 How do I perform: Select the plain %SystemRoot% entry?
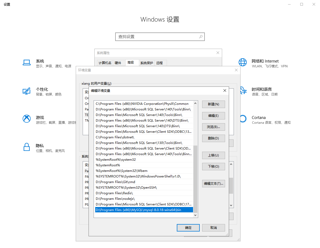[x=144, y=165]
